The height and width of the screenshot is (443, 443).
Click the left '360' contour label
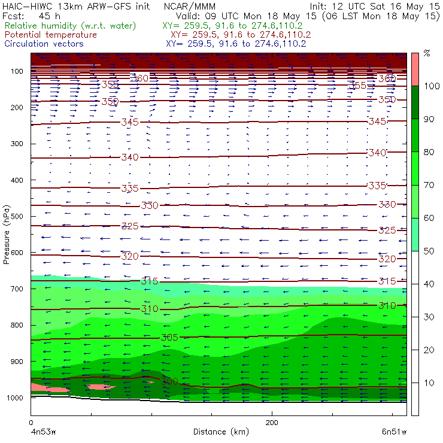(139, 78)
